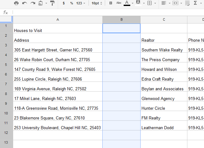Click the clipboard paste icon
The image size is (204, 148).
click(x=40, y=3)
